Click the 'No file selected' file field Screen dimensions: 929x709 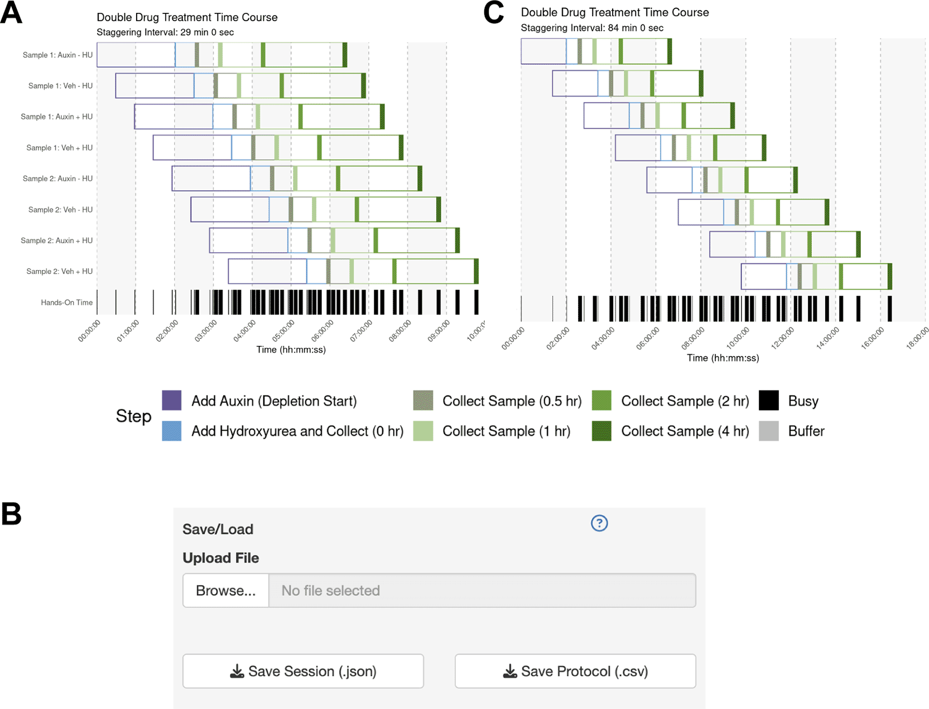click(x=482, y=591)
